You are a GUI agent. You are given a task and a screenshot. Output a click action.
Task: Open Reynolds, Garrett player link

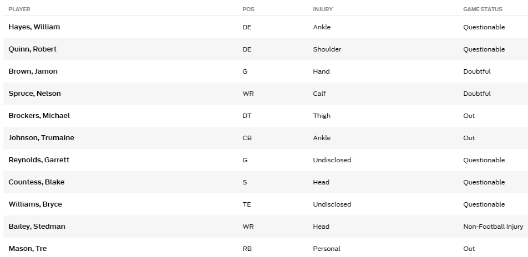click(x=39, y=160)
